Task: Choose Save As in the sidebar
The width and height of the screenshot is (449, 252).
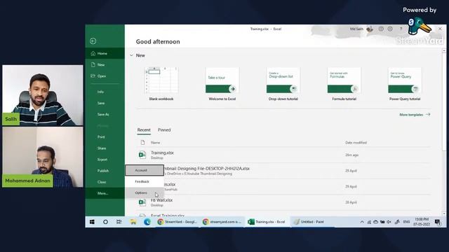Action: (x=105, y=114)
